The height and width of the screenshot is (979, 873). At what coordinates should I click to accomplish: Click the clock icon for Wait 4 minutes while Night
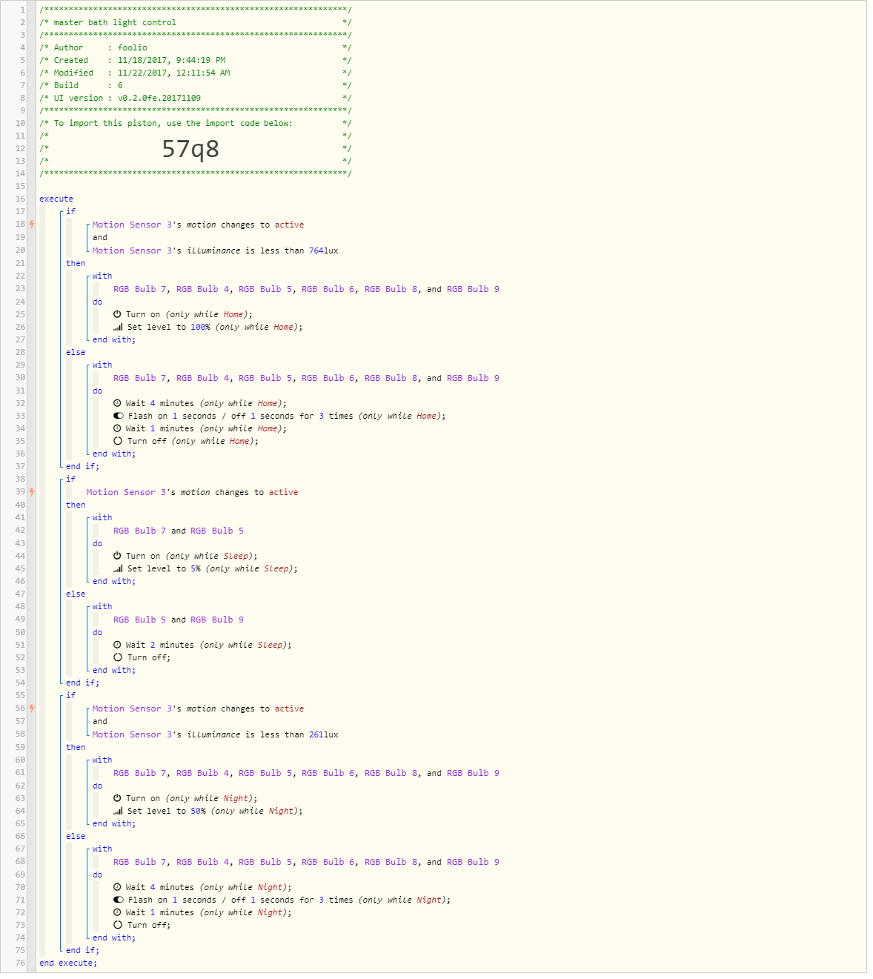point(117,887)
